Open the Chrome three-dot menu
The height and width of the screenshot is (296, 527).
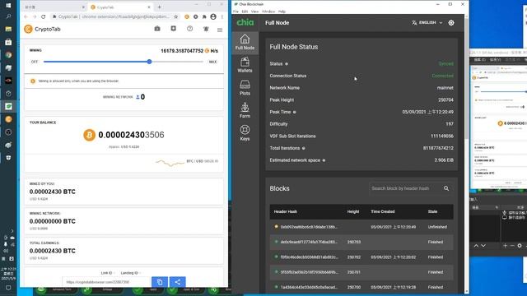pos(222,16)
